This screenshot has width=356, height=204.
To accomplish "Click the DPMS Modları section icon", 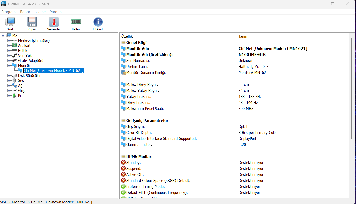I will [123, 157].
